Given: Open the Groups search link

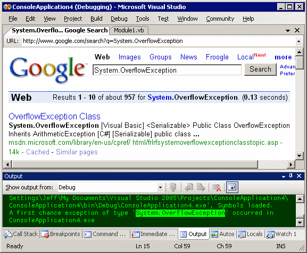Looking at the screenshot, I should click(161, 57).
